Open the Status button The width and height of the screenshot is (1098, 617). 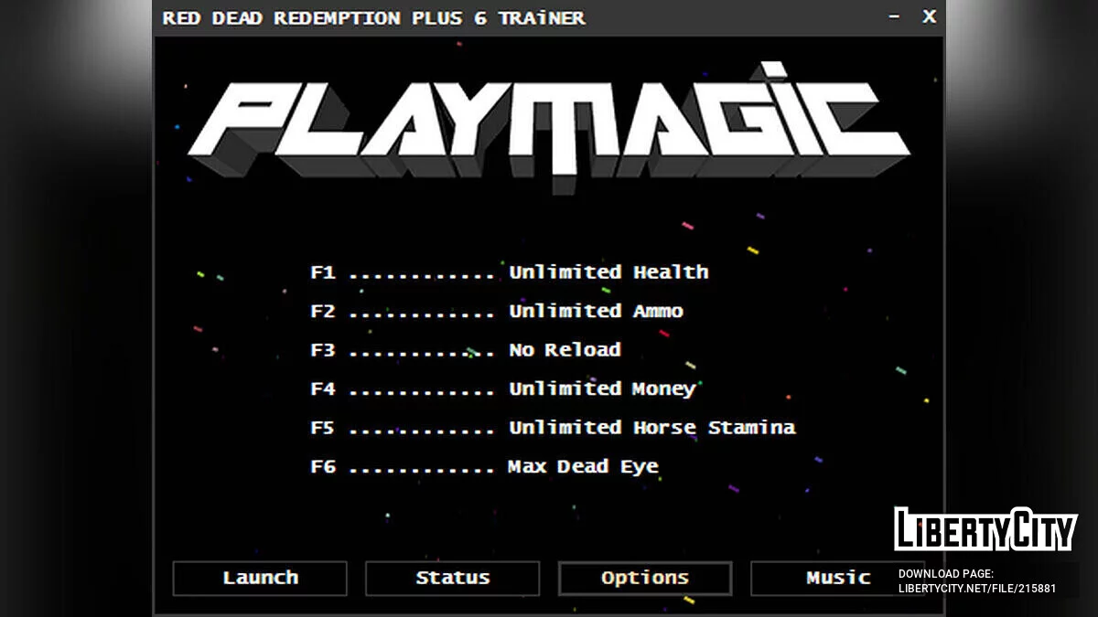tap(452, 578)
